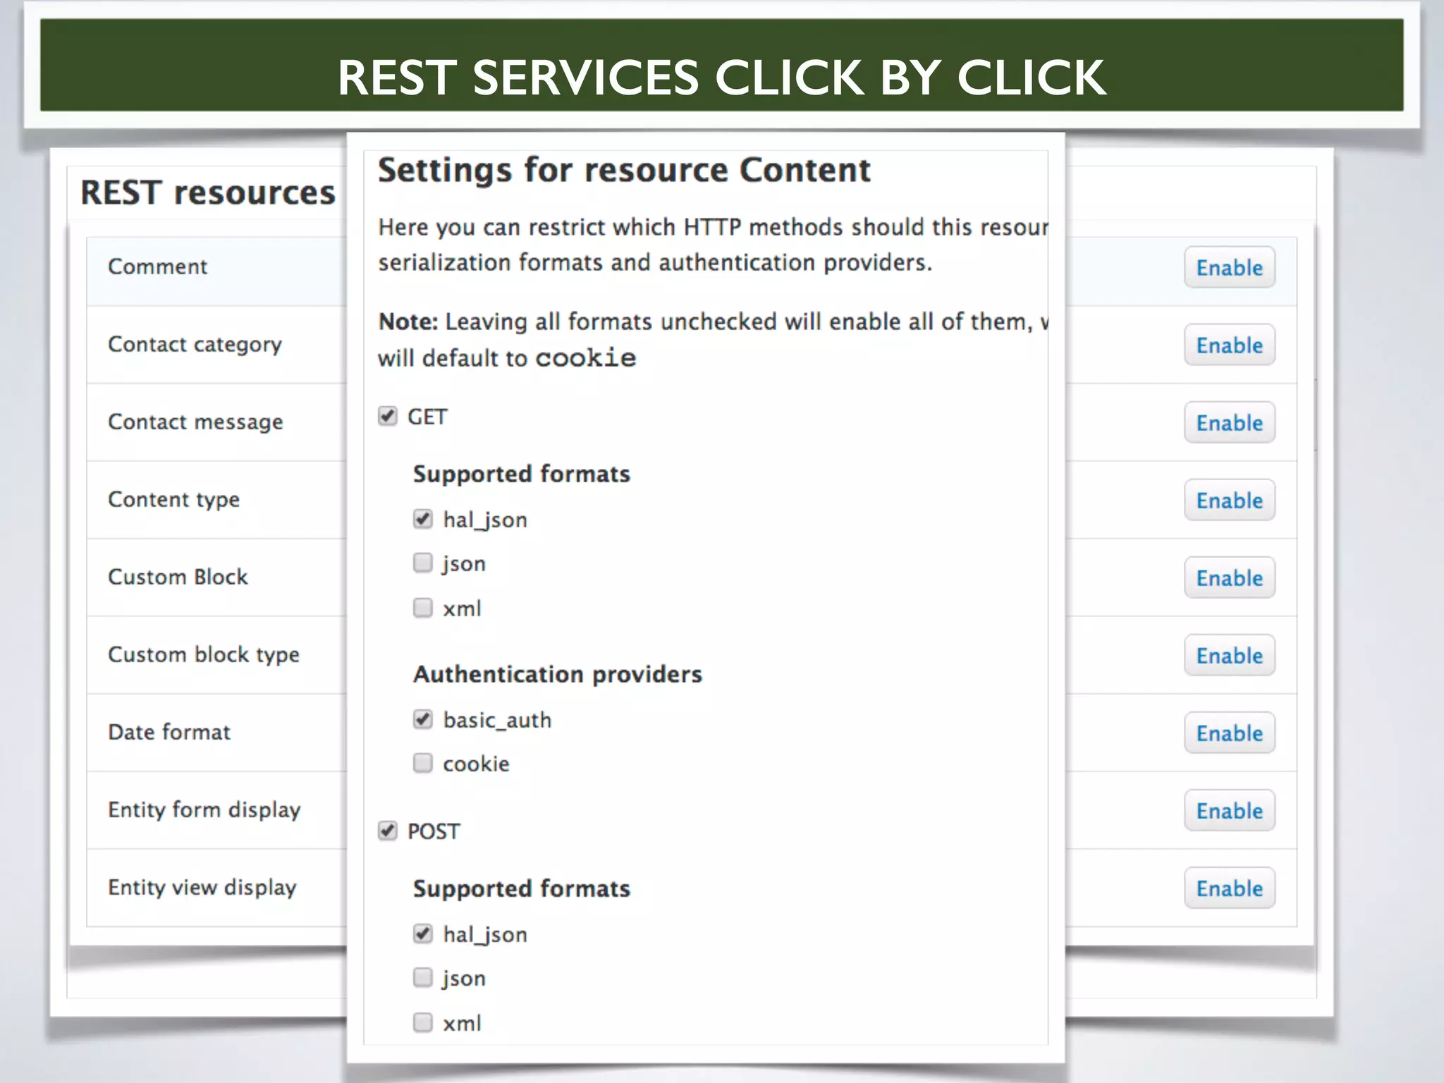Screen dimensions: 1444x1083
Task: Uncheck the GET method checkbox
Action: point(388,416)
